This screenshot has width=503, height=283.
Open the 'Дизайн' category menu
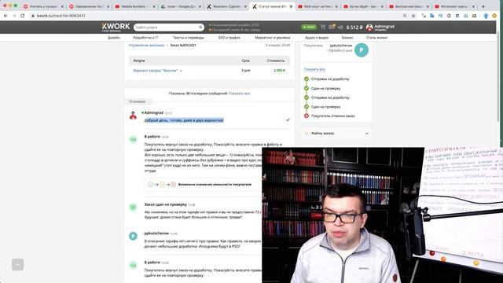click(x=114, y=38)
